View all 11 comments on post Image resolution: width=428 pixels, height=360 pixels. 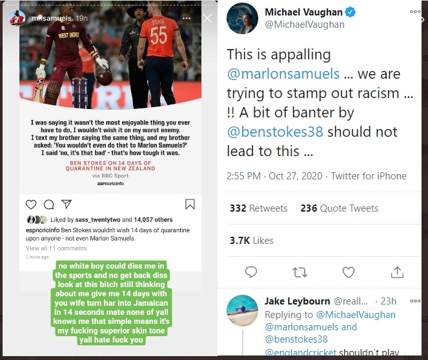[x=56, y=248]
